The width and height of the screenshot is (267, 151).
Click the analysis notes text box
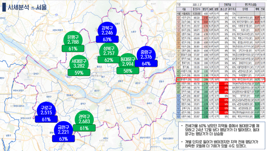coord(222,135)
